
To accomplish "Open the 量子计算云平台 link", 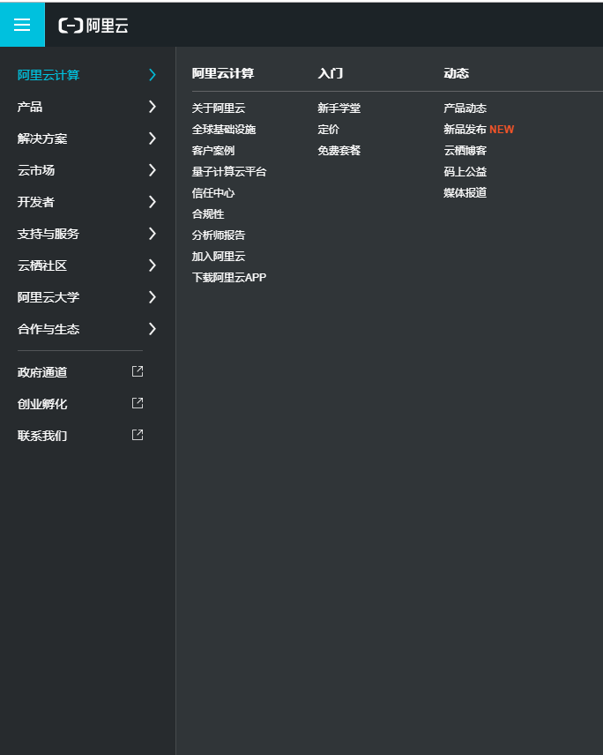I will [x=229, y=172].
